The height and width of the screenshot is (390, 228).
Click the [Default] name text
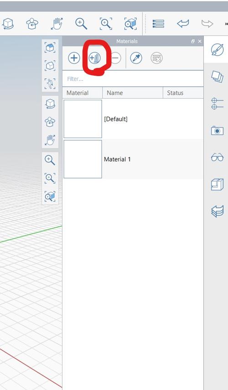116,119
